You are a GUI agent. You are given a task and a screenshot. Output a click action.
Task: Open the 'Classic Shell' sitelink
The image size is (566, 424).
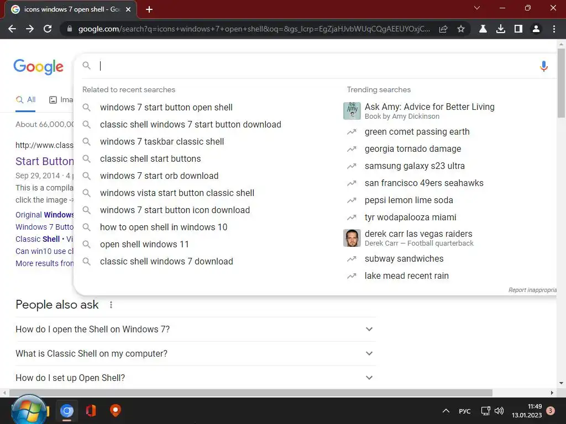(38, 240)
